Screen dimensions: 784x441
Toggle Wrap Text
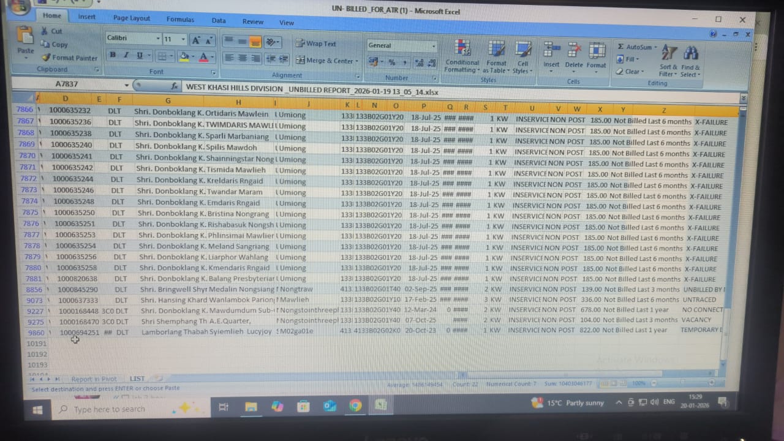click(316, 43)
